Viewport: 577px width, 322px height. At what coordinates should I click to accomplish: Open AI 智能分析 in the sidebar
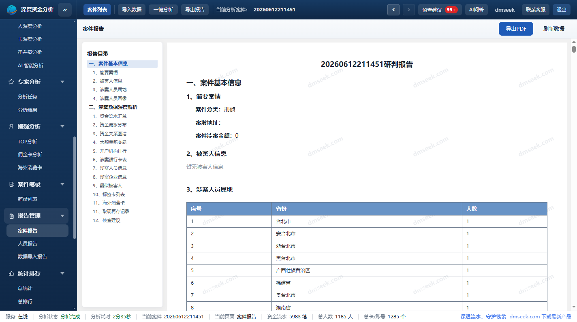(x=31, y=66)
